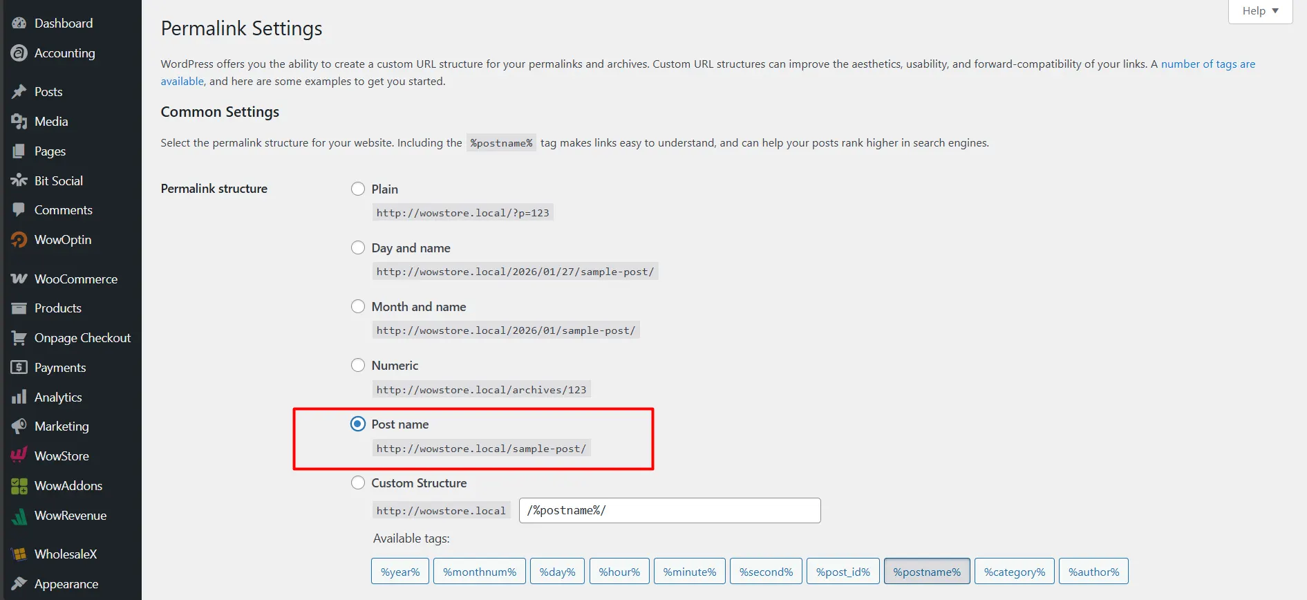Screen dimensions: 1307x600
Task: Go to Appearance in the sidebar
Action: [x=66, y=583]
